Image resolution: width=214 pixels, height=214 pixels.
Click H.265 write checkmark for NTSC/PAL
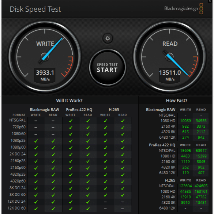tap(105, 121)
